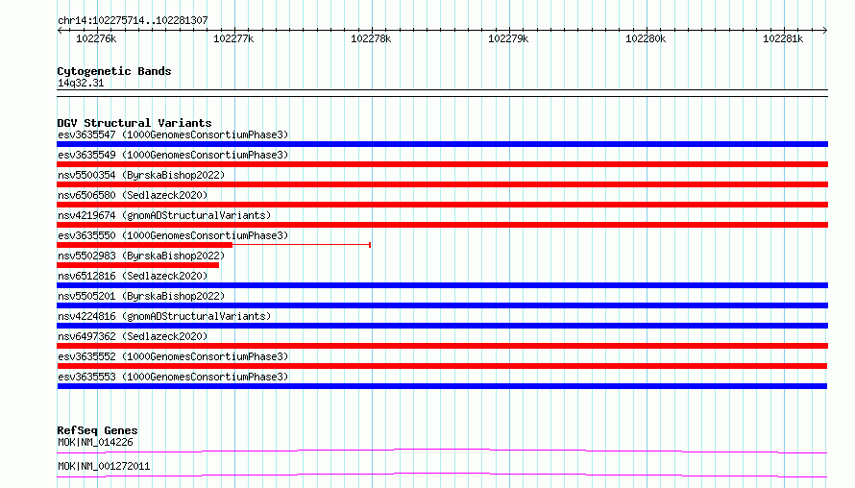Click the 102280k ruler tick label
Viewport: 855px width, 488px height.
[x=646, y=38]
